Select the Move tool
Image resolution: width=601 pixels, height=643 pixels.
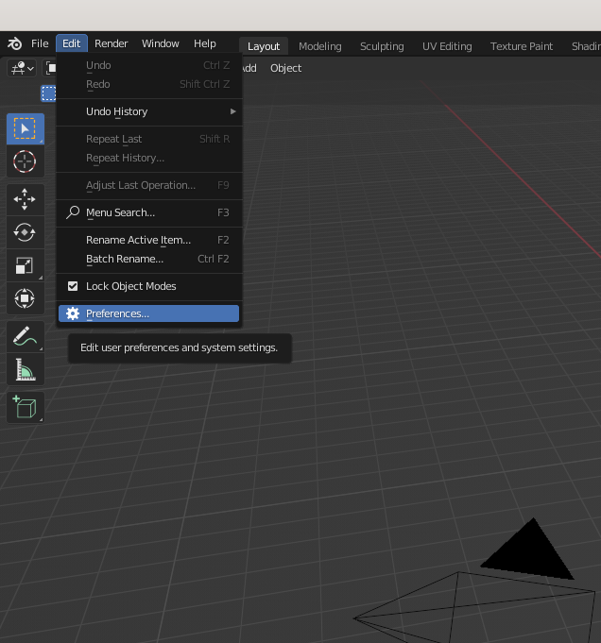[x=25, y=199]
